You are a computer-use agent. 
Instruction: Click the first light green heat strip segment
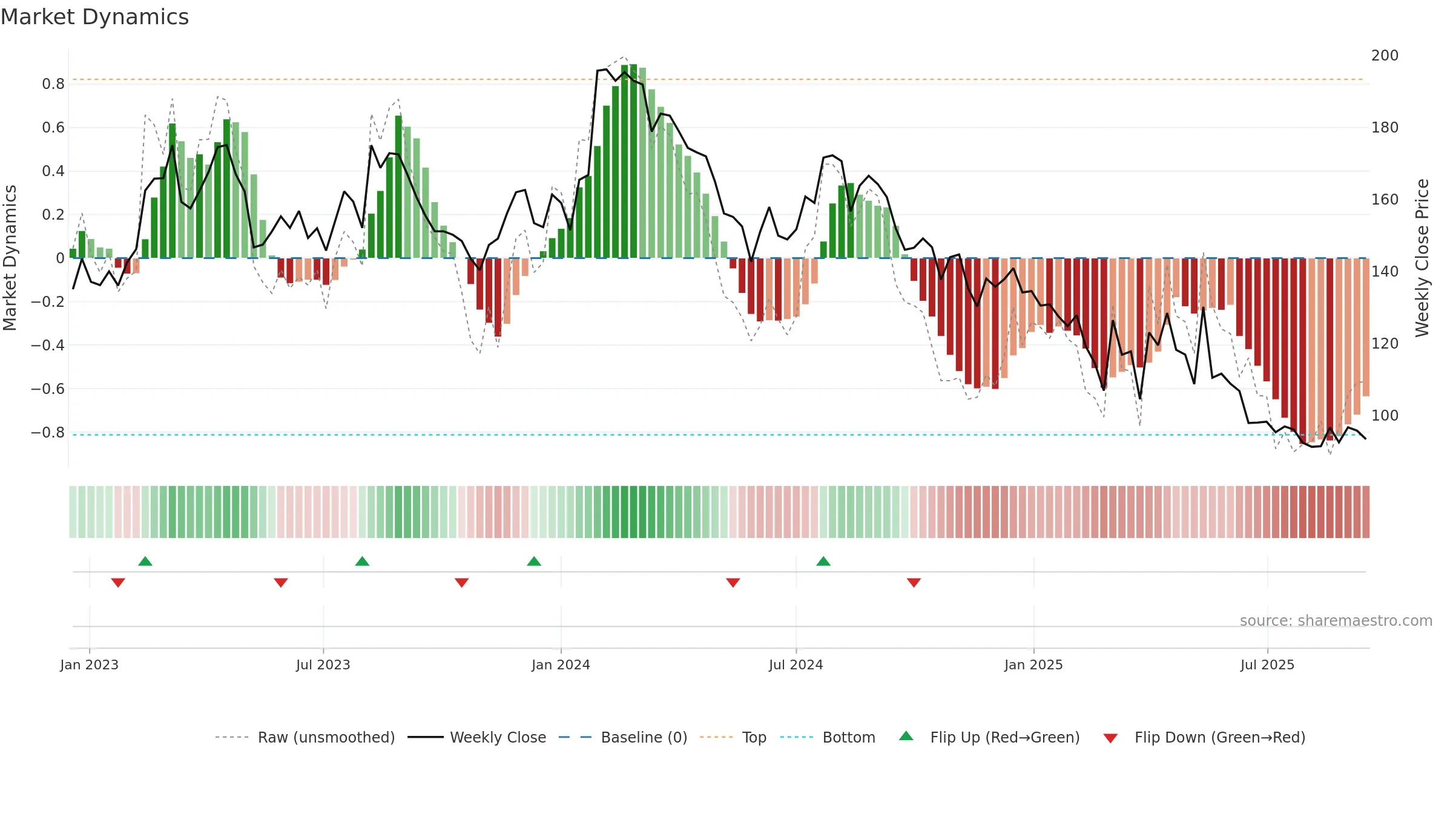(x=73, y=512)
